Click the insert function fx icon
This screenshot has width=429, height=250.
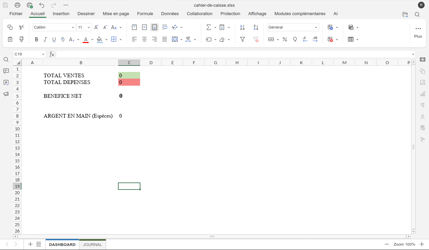pyautogui.click(x=52, y=54)
